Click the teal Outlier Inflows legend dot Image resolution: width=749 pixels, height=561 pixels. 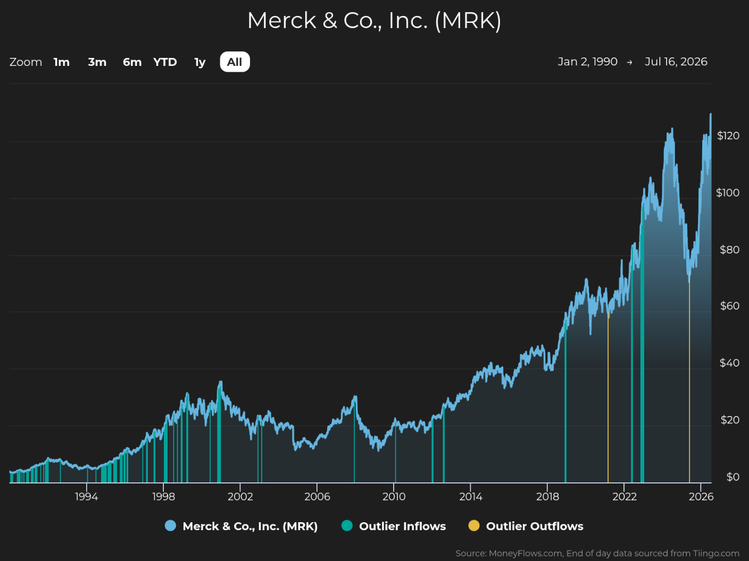point(347,526)
